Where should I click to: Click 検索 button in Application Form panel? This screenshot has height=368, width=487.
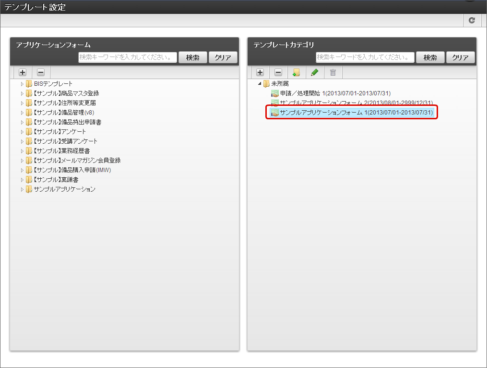coord(193,57)
